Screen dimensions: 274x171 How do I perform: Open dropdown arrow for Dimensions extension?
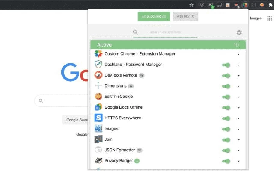[x=238, y=86]
